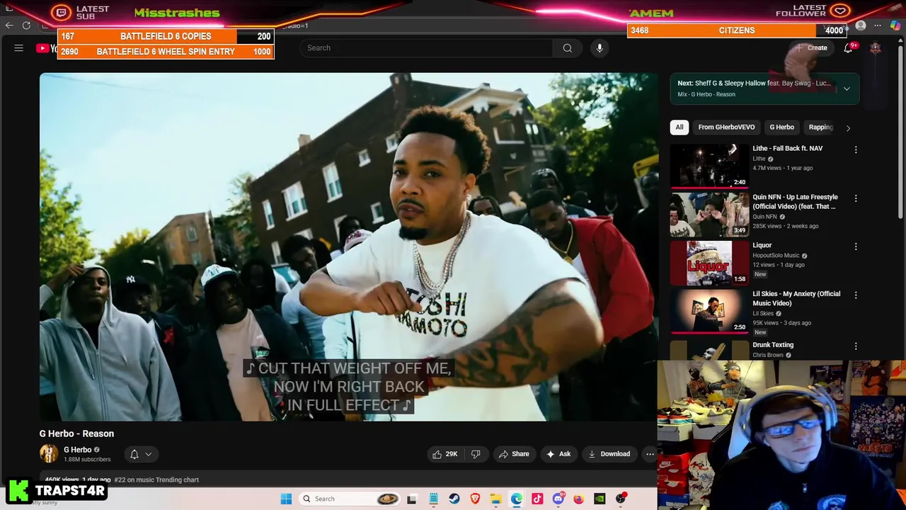Image resolution: width=906 pixels, height=510 pixels.
Task: Reload the page with browser refresh icon
Action: click(26, 25)
